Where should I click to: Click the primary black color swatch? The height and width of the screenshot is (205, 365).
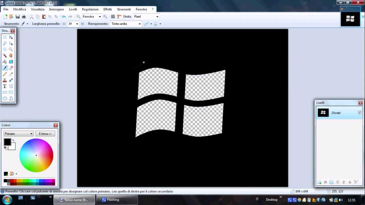pyautogui.click(x=7, y=142)
